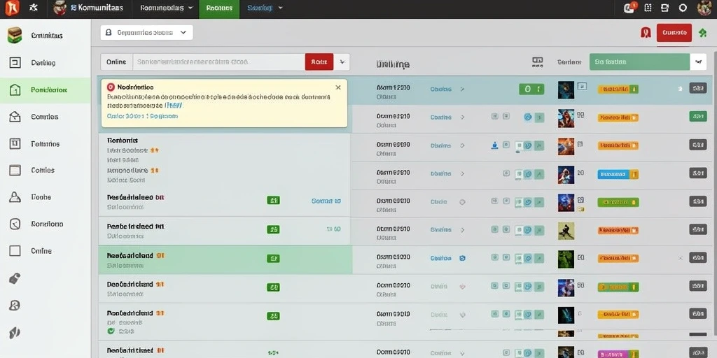Expand the chevron in the highlighted first row

click(462, 89)
